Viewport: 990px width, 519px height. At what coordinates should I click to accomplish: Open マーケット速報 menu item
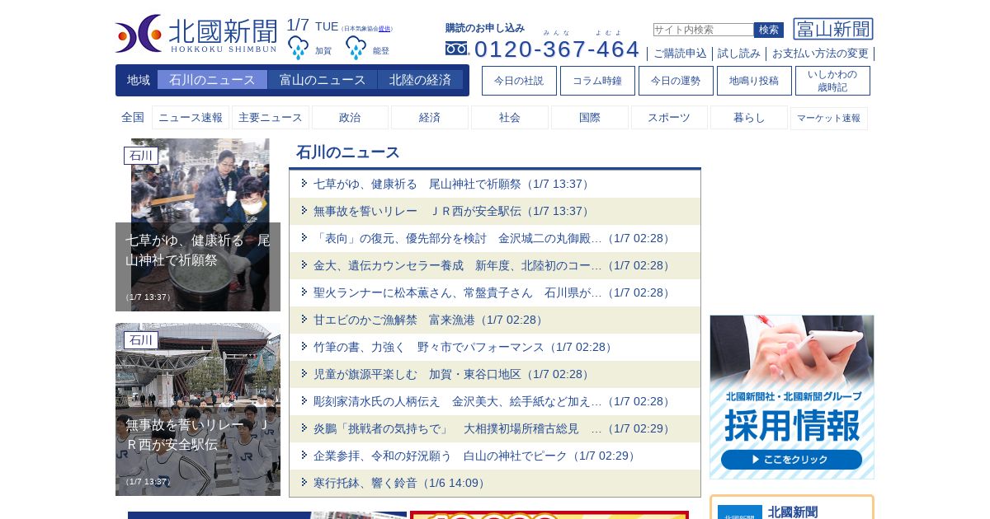[x=829, y=118]
